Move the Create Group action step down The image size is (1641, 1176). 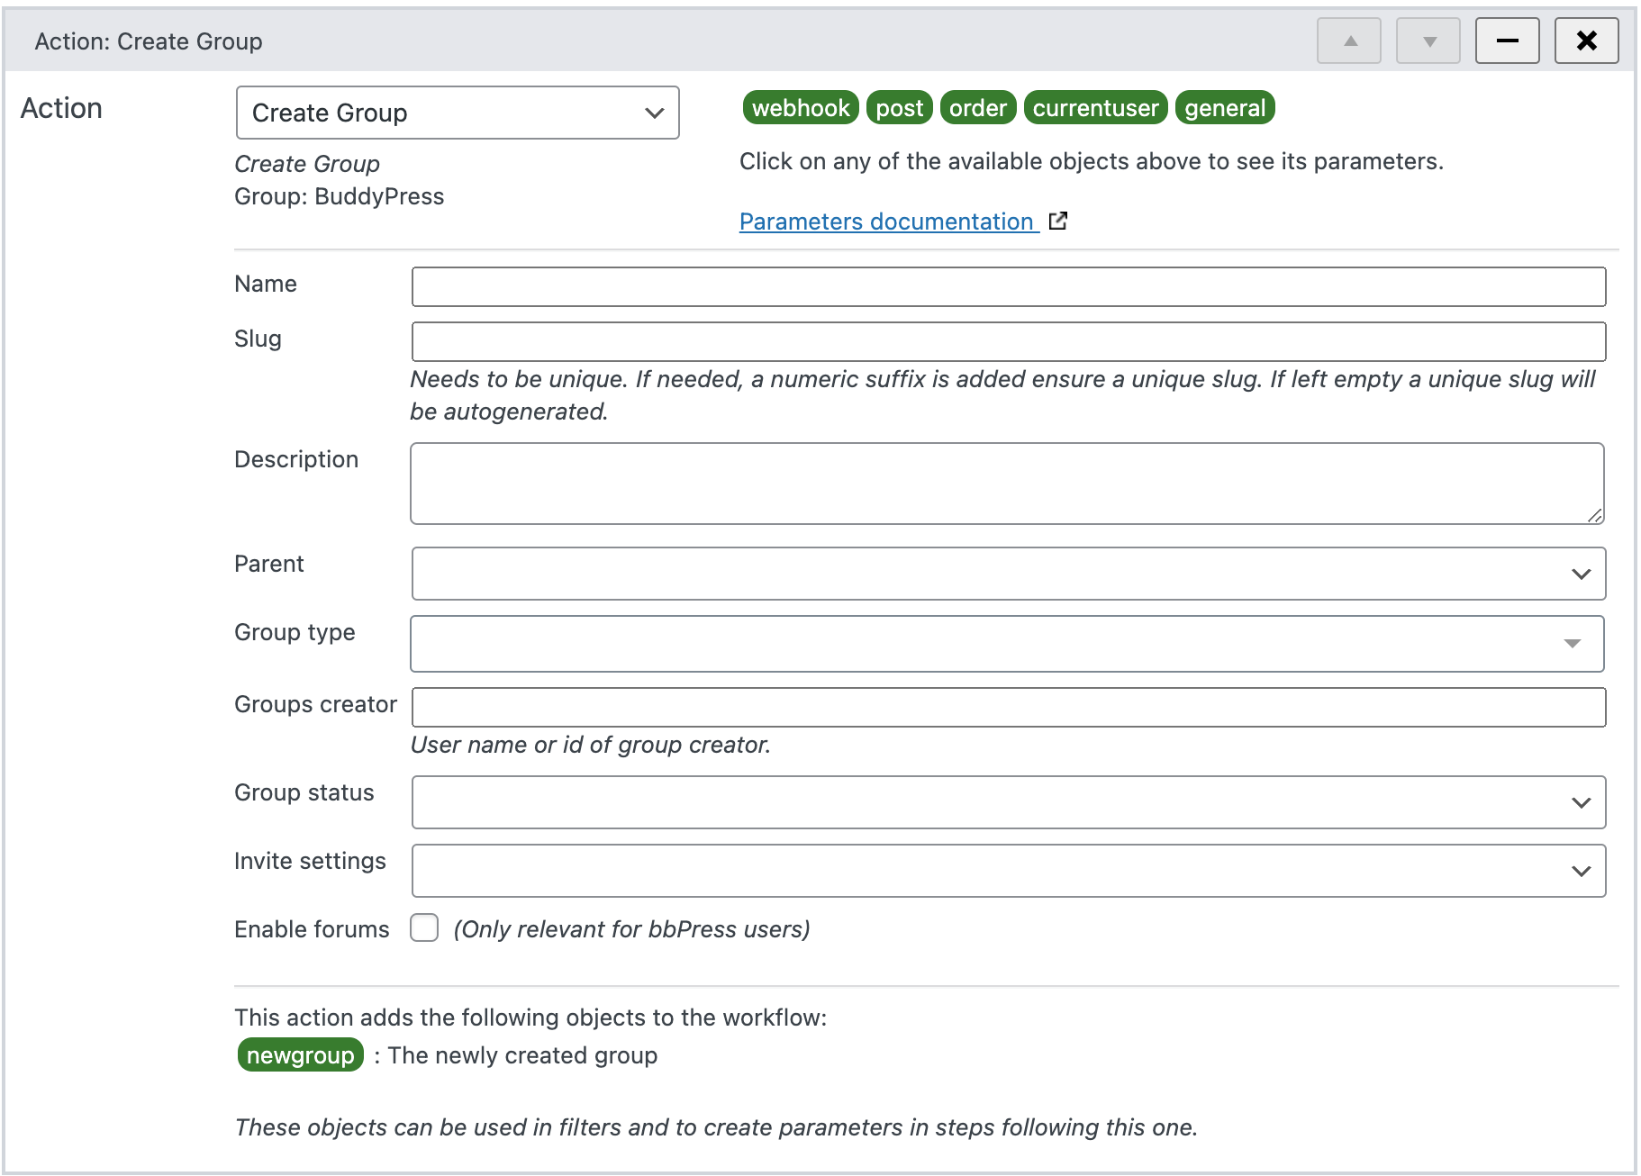[1428, 40]
